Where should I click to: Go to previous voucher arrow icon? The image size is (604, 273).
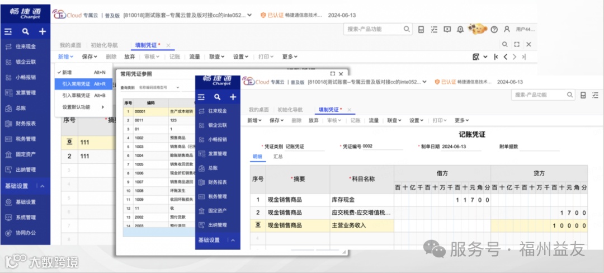506,57
